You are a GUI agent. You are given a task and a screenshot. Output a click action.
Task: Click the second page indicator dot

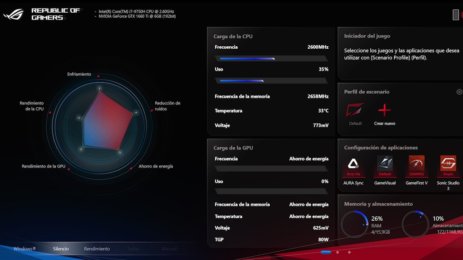[337, 252]
